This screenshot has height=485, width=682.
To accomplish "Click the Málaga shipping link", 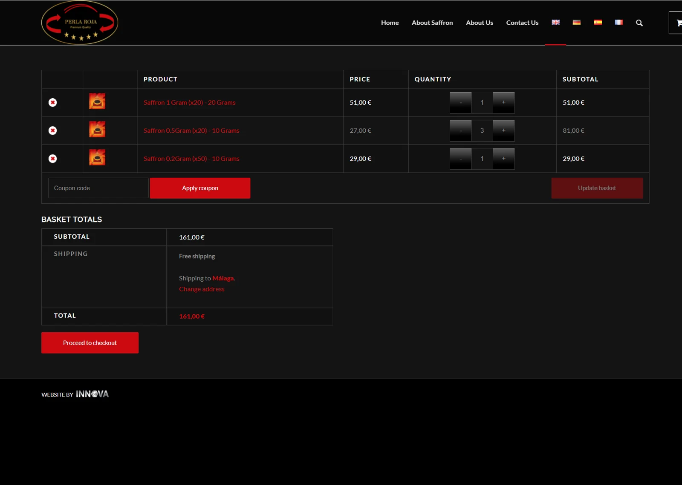I will [223, 278].
